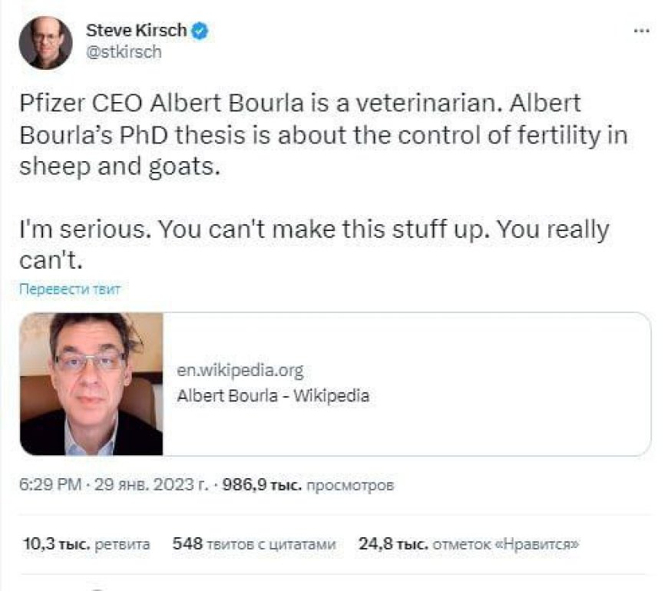668x591 pixels.
Task: Open the @stkirsch handle link
Action: tap(124, 52)
